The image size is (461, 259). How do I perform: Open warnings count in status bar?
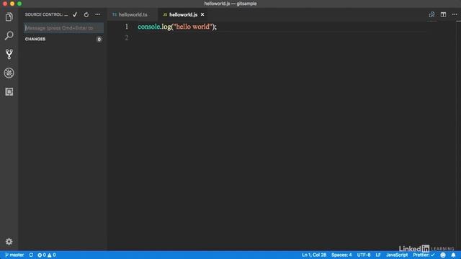coord(51,255)
